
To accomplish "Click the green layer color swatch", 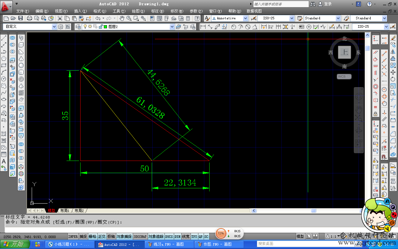I will click(x=105, y=27).
